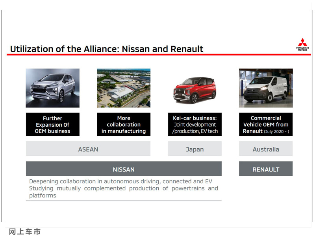This screenshot has height=236, width=315.
Task: Click the 'More collaboration in manufacturing' box
Action: tap(124, 124)
